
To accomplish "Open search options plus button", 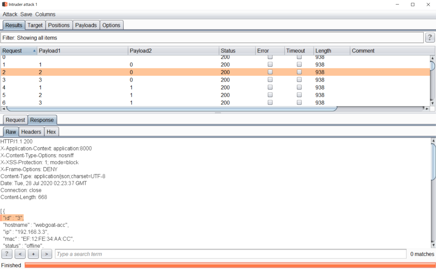I will (33, 254).
